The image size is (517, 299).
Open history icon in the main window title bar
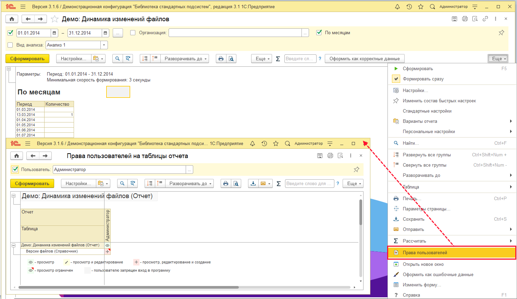409,6
